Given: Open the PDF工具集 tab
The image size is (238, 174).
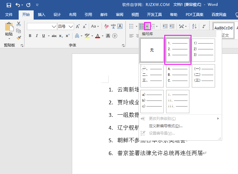Looking at the screenshot, I should 195,15.
